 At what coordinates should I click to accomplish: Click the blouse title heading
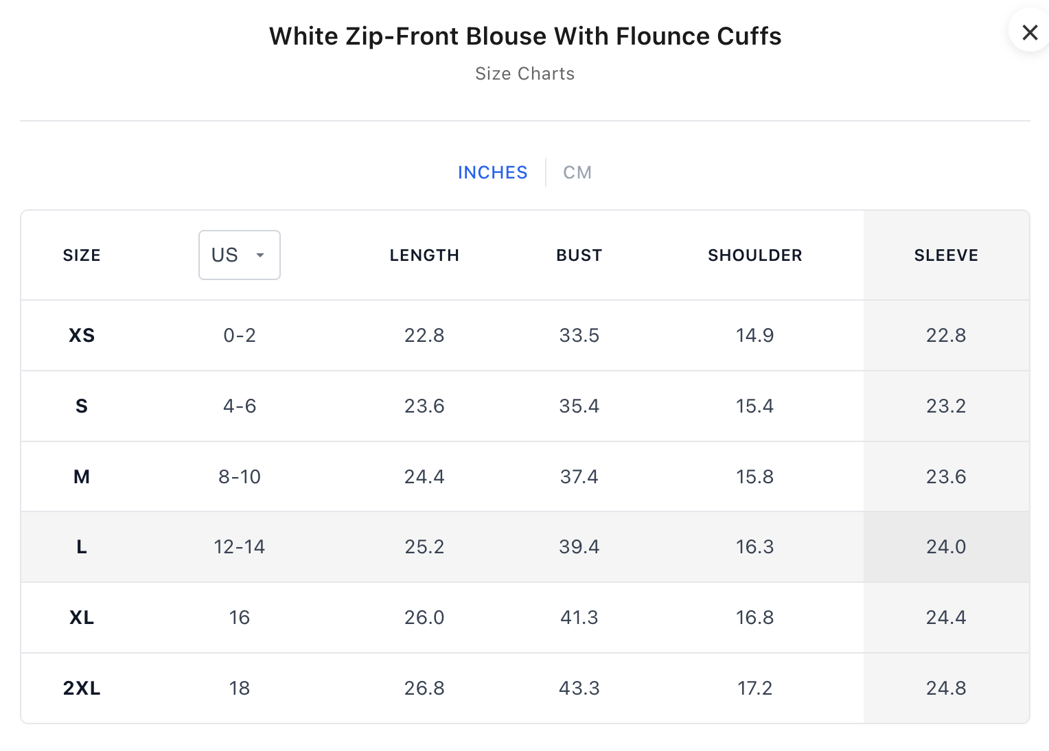[524, 36]
